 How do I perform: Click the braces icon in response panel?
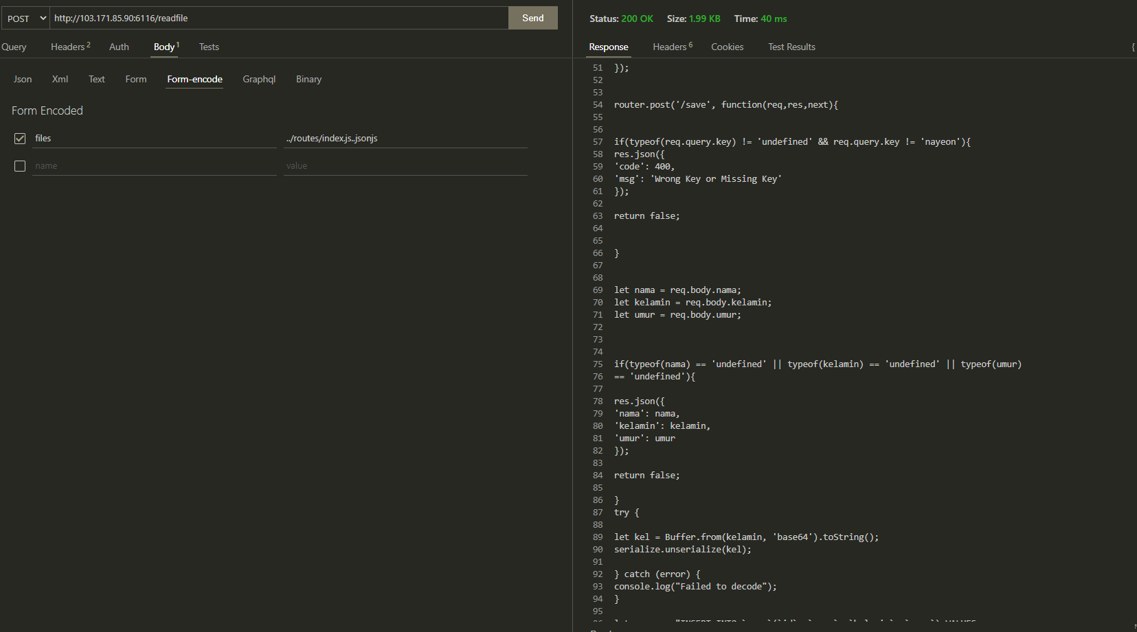1133,47
